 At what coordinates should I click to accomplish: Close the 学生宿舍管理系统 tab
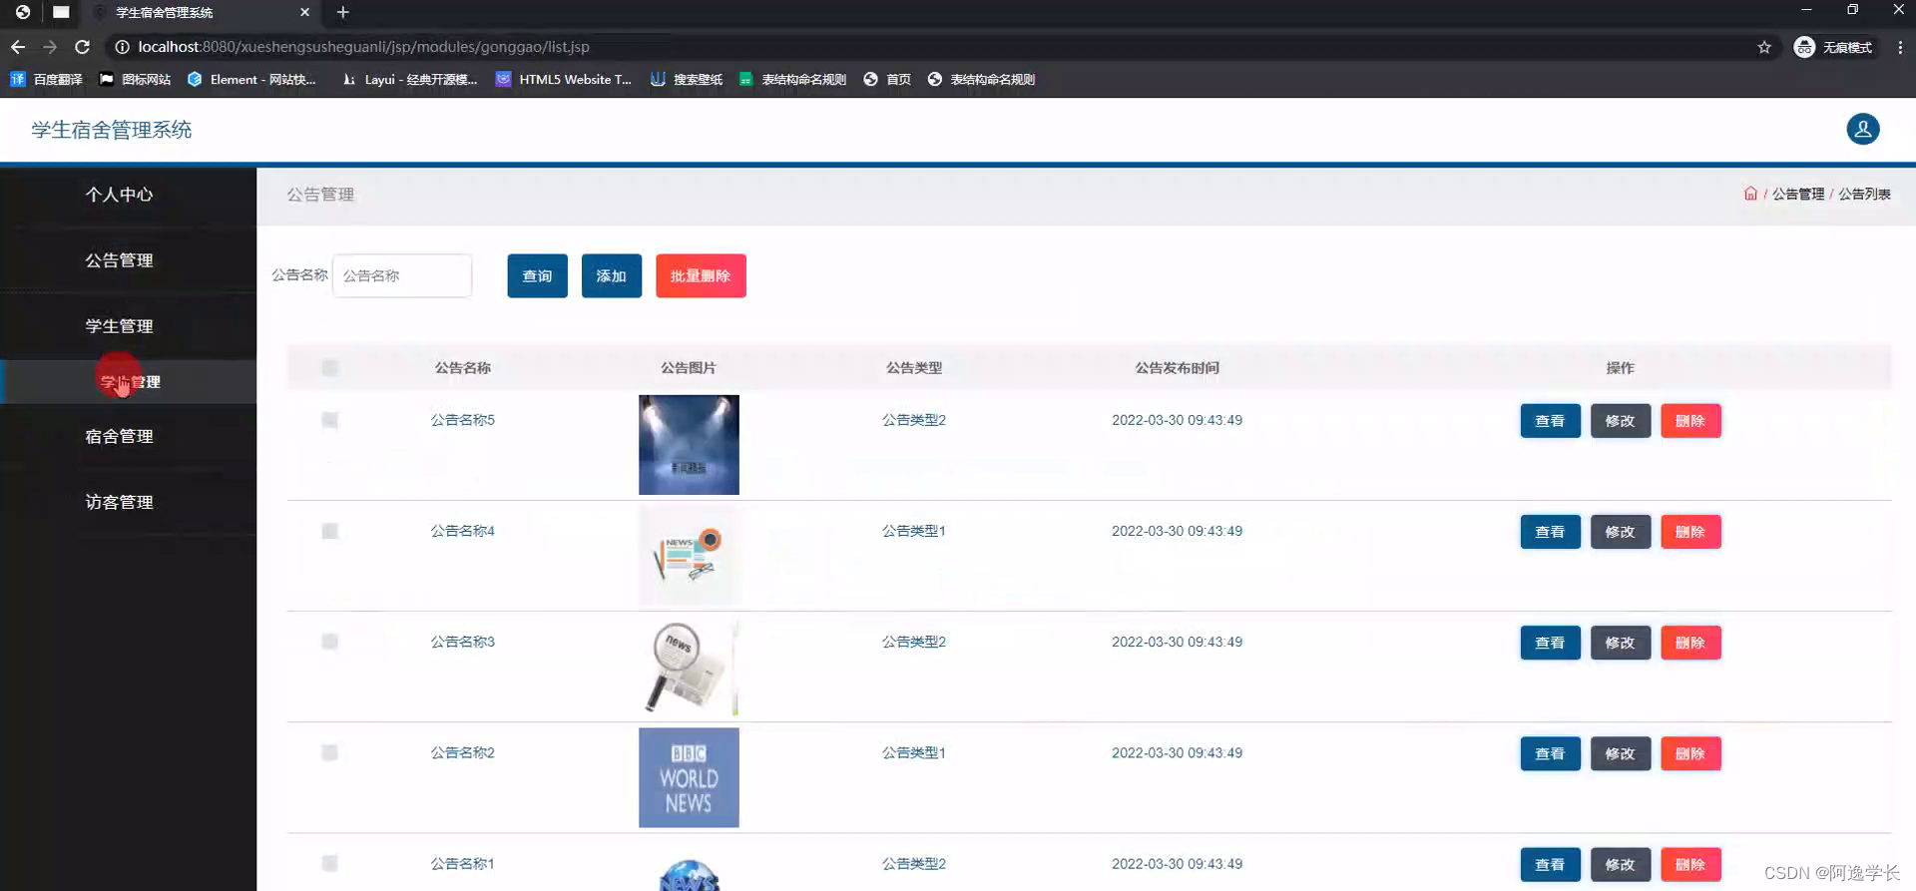pos(304,12)
